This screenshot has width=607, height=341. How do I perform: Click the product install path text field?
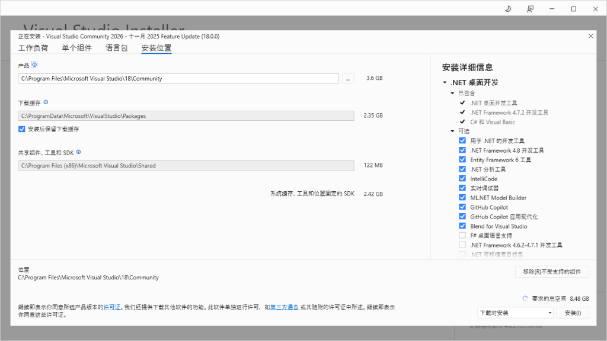178,78
